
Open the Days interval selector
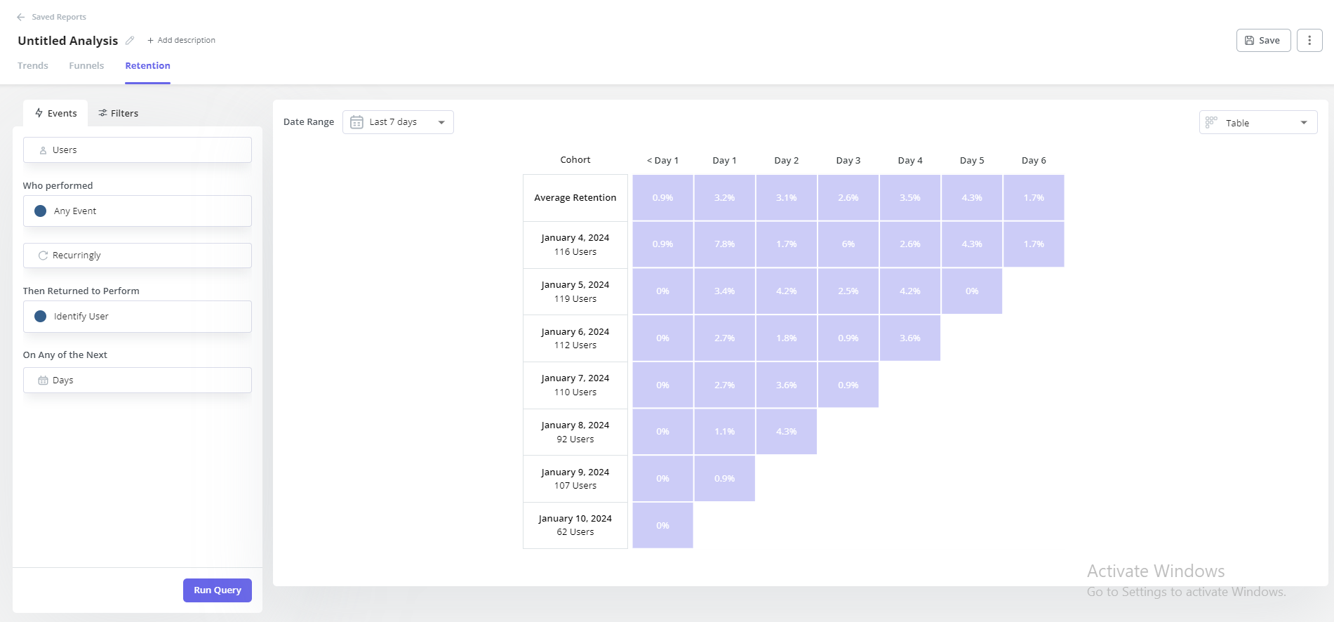[x=138, y=381]
